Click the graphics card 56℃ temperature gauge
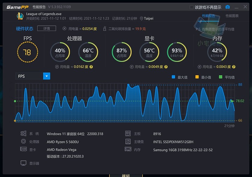 [149, 52]
